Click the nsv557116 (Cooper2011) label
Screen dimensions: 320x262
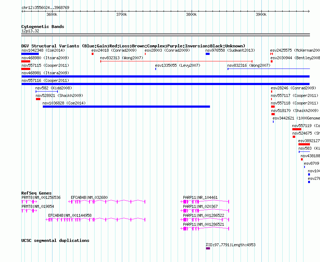click(x=45, y=80)
